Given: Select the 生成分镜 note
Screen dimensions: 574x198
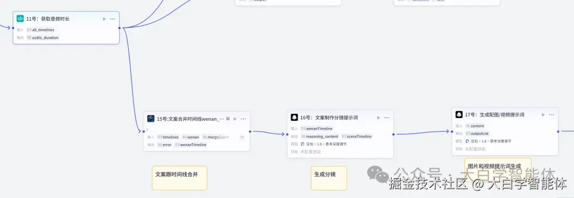Looking at the screenshot, I should (x=329, y=178).
